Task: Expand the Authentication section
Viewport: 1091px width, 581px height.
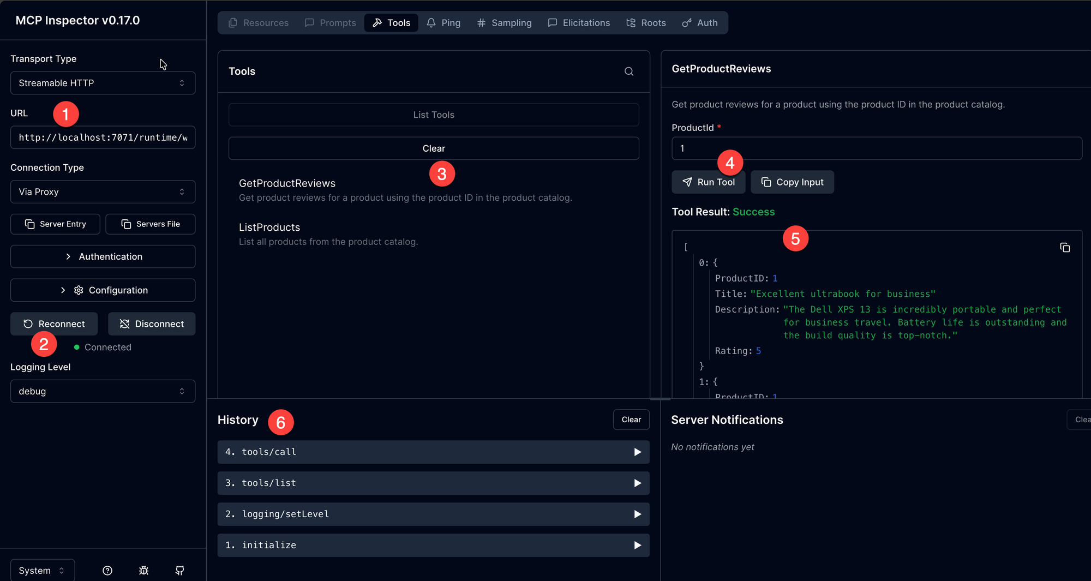Action: tap(103, 256)
